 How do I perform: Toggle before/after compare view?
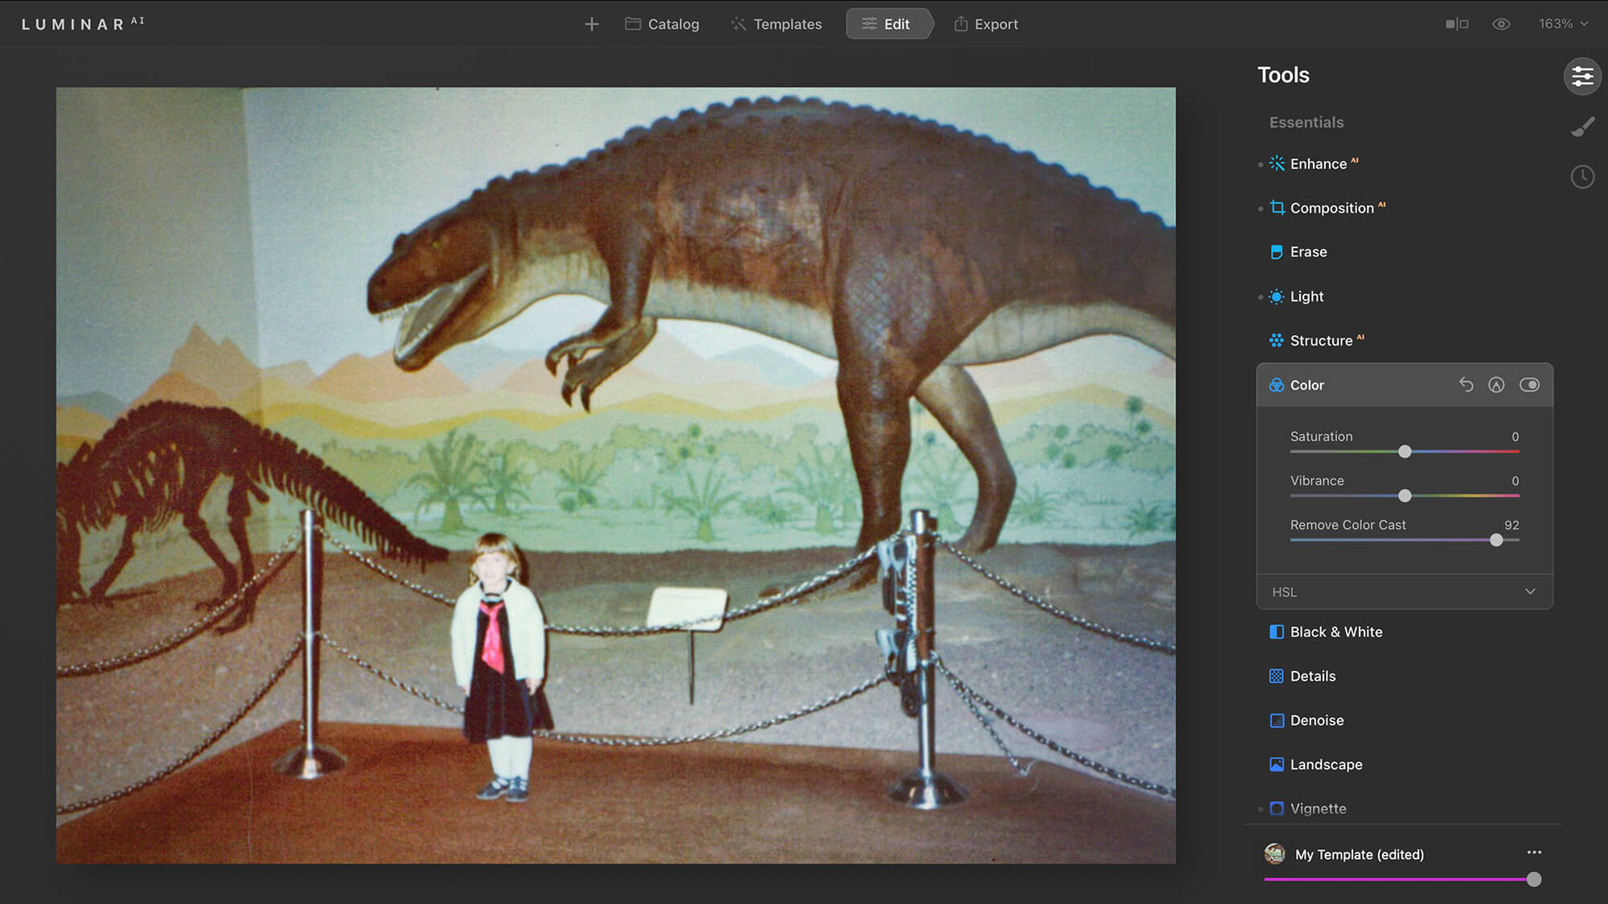[1456, 24]
